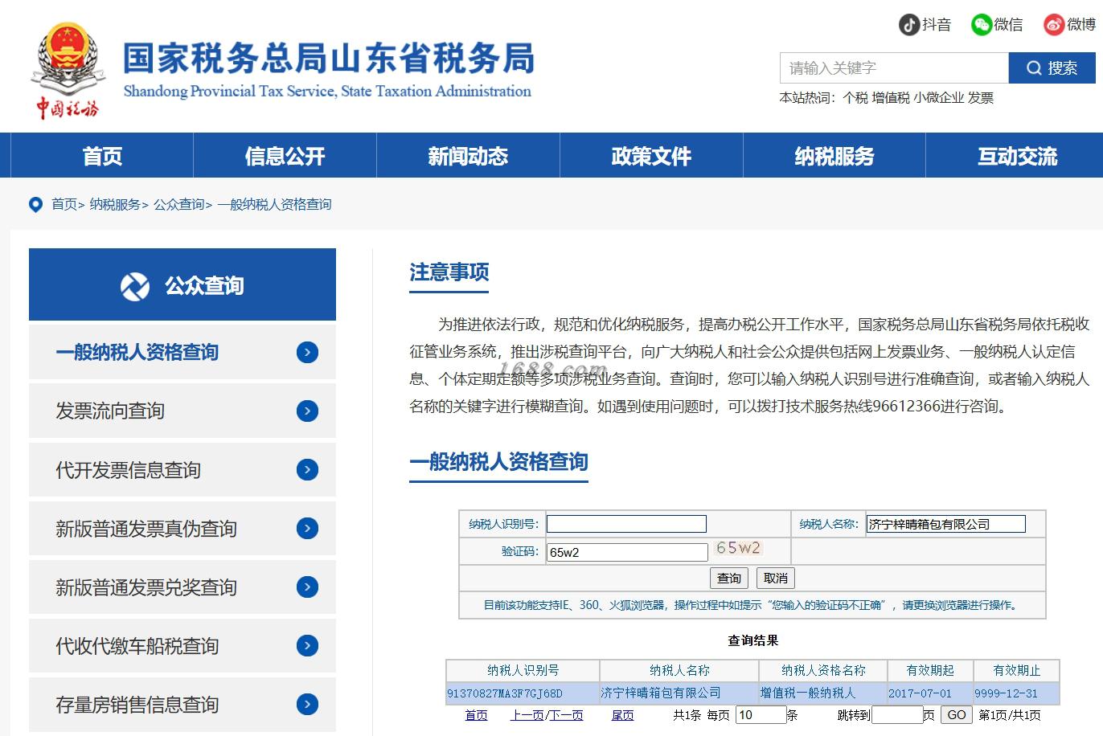1103x736 pixels.
Task: Focus the 验证码 input field
Action: coord(627,552)
